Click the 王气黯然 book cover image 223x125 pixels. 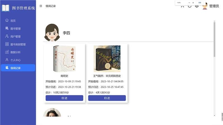[107, 59]
